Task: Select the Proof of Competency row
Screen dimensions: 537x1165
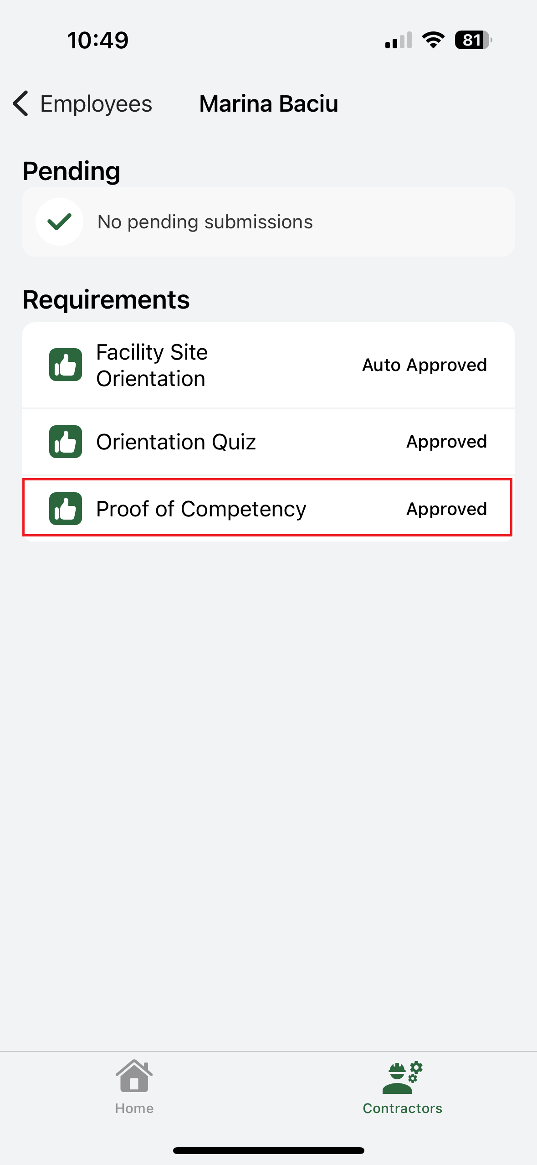Action: tap(201, 509)
